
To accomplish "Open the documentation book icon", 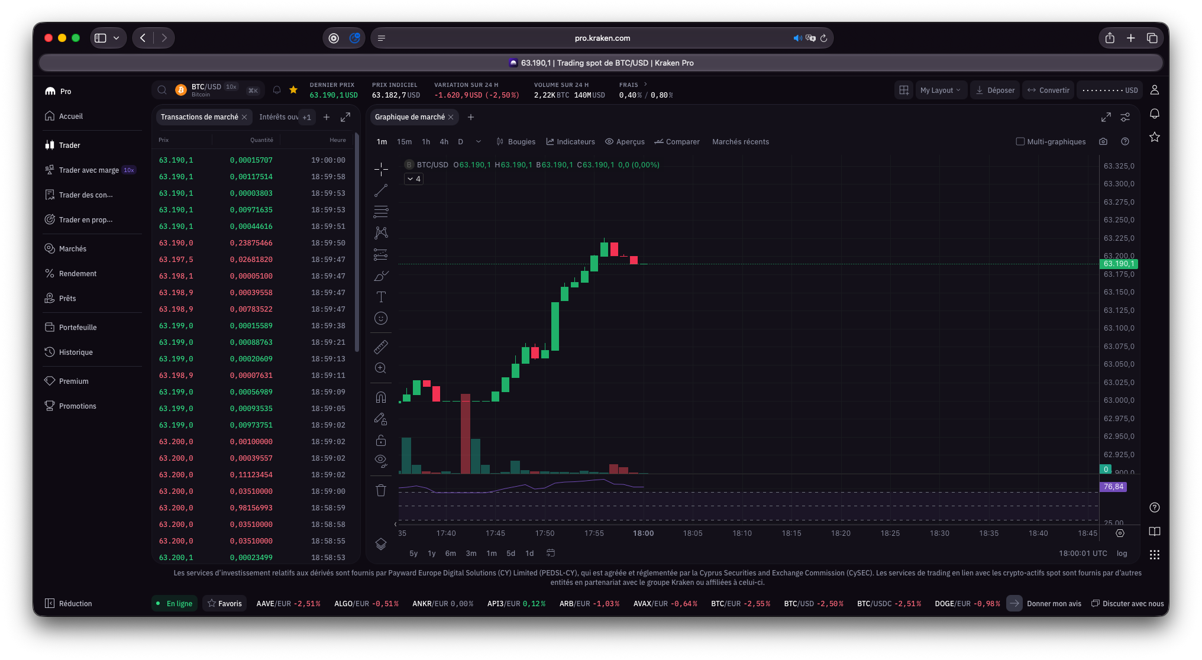I will click(x=1154, y=531).
